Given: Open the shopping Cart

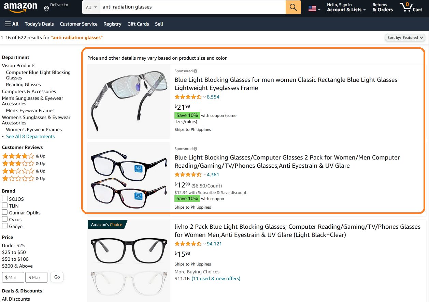Looking at the screenshot, I should point(411,7).
